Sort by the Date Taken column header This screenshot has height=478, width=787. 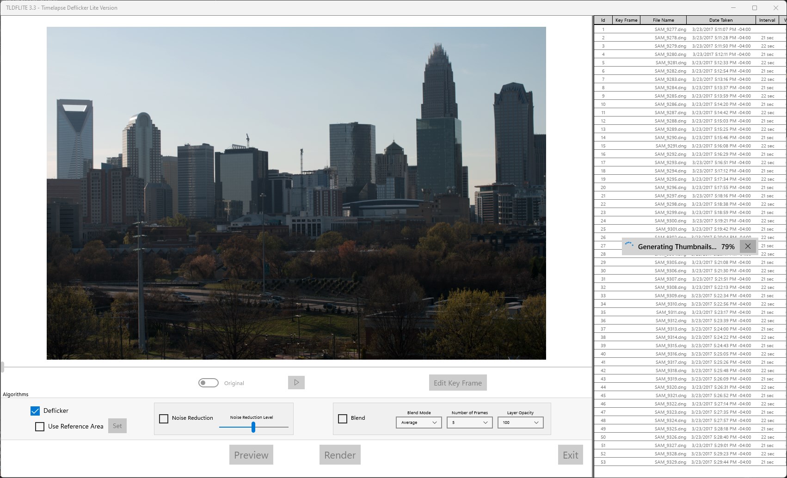click(721, 20)
